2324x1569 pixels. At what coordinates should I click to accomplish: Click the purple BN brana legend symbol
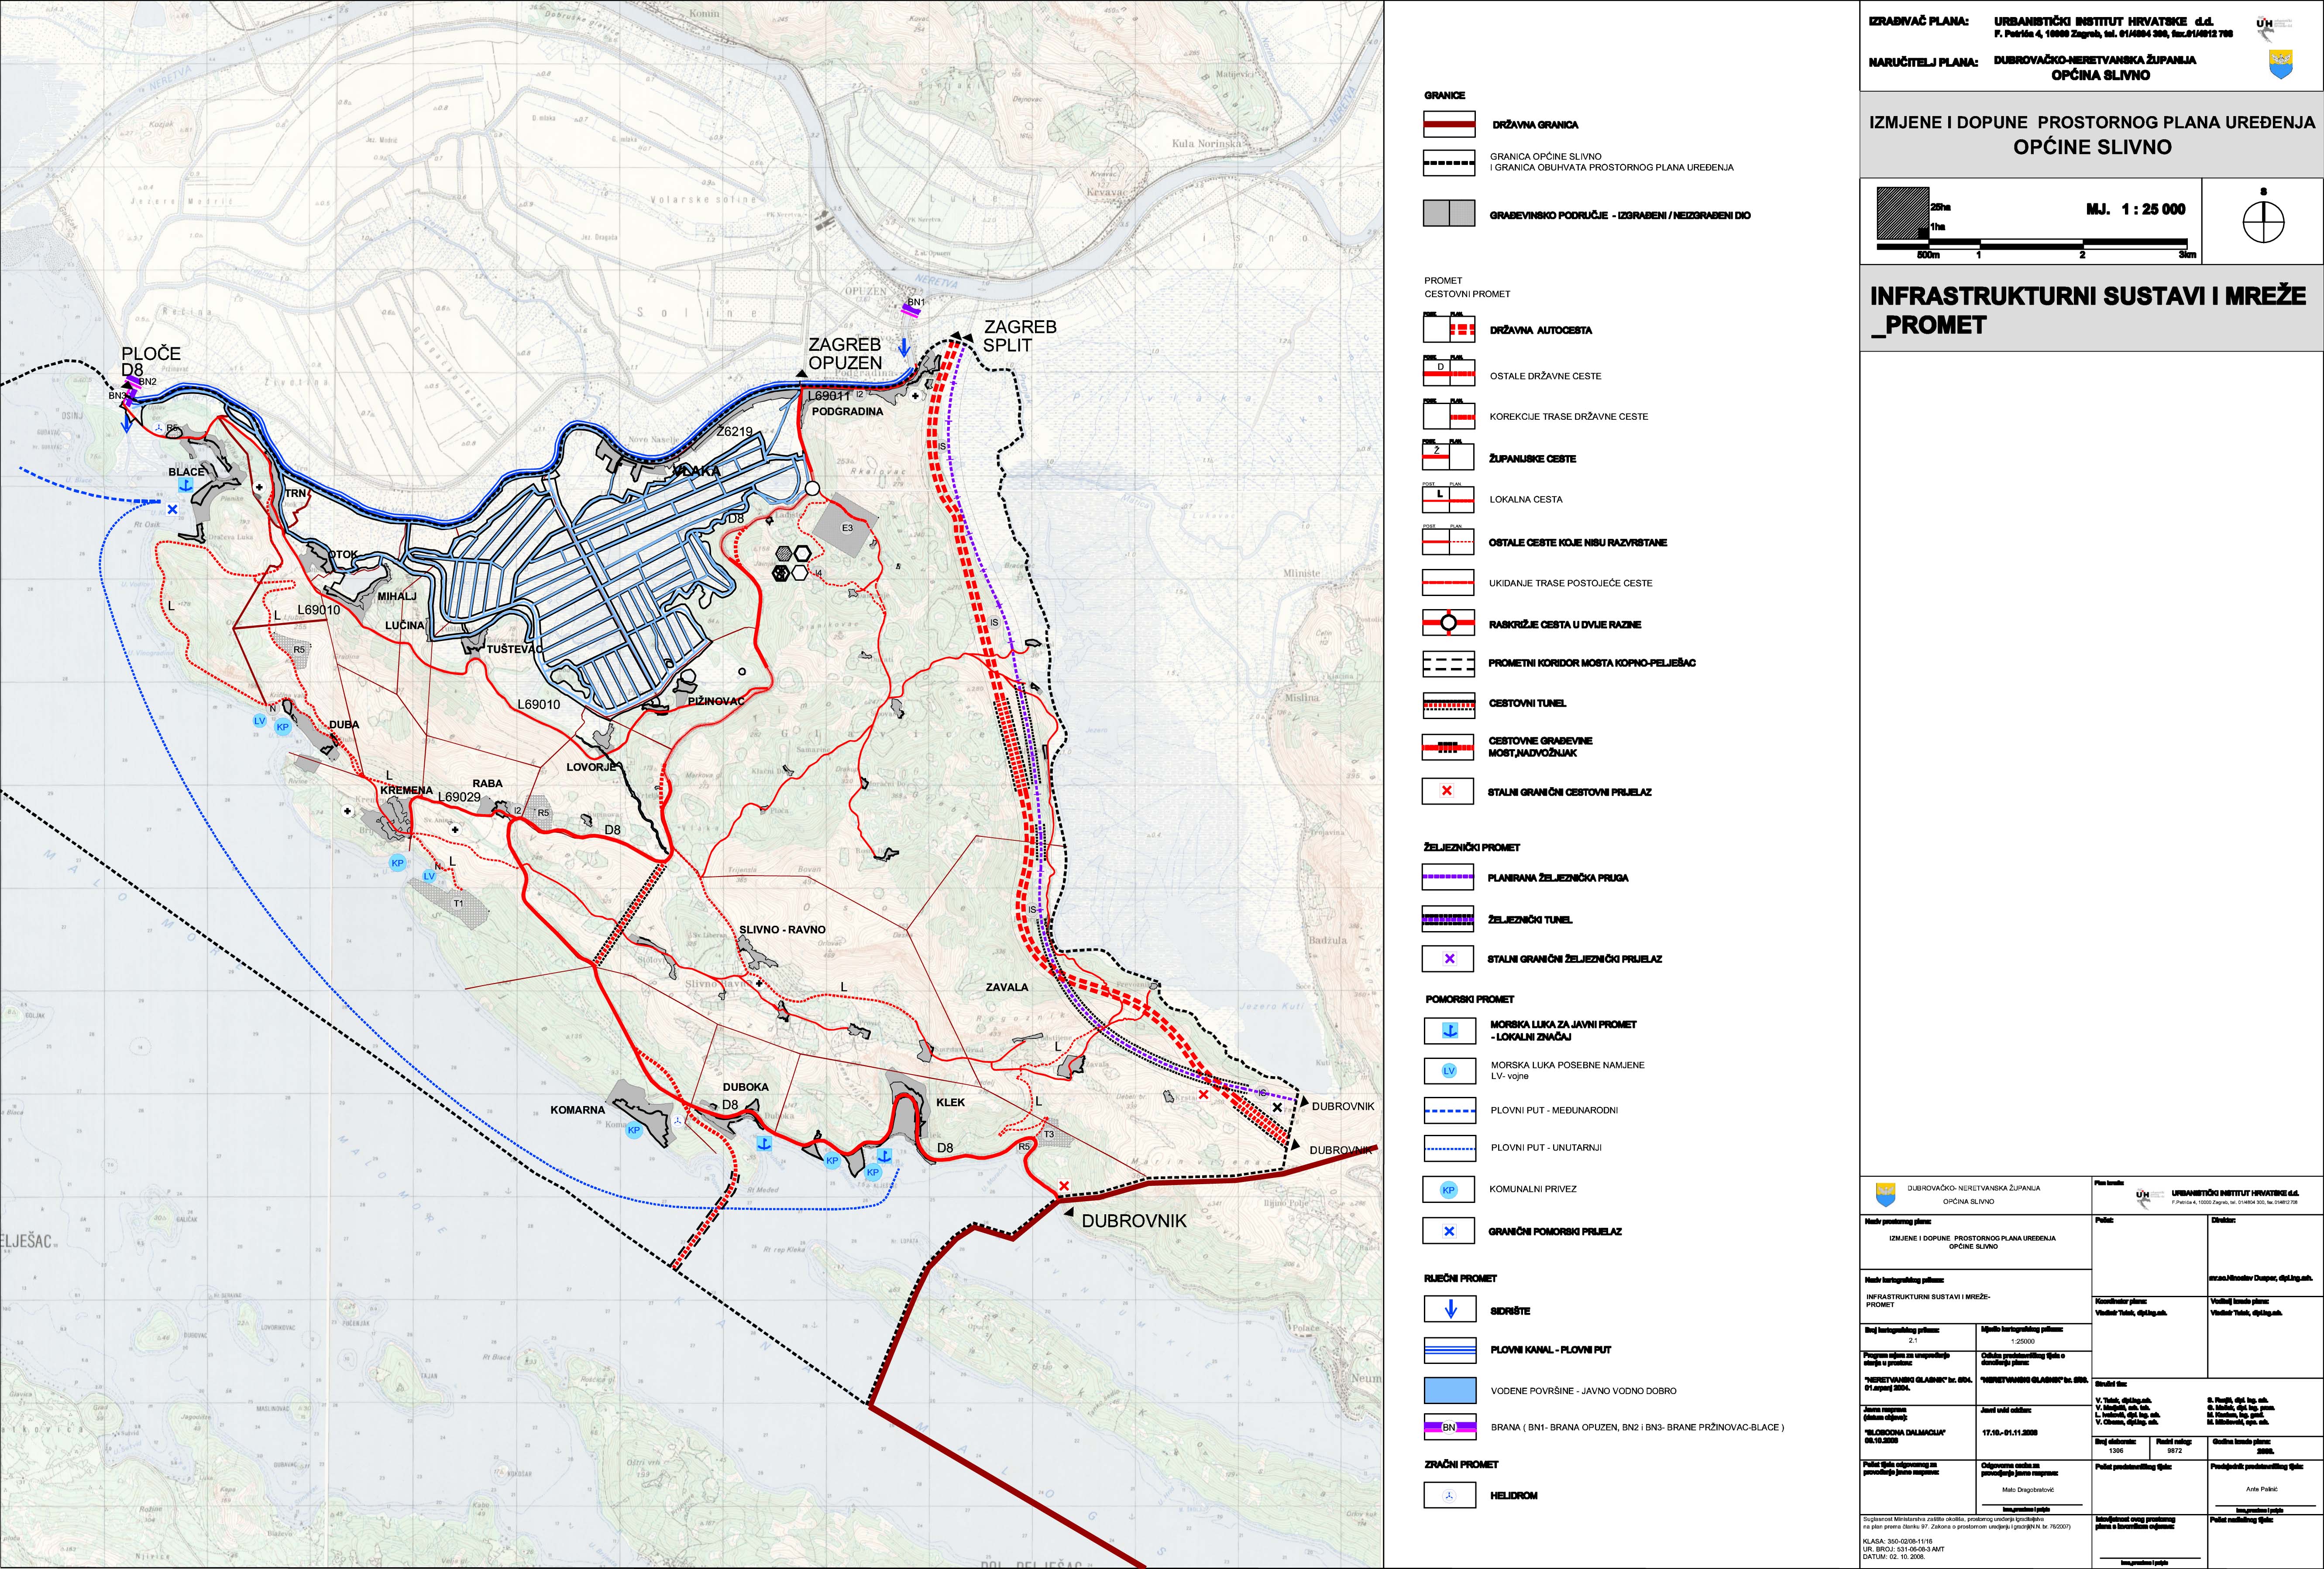pyautogui.click(x=1449, y=1427)
